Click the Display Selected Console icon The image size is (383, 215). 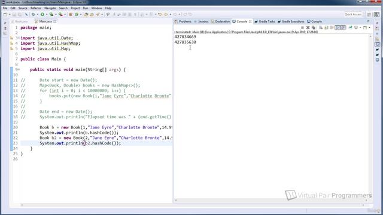coord(356,27)
